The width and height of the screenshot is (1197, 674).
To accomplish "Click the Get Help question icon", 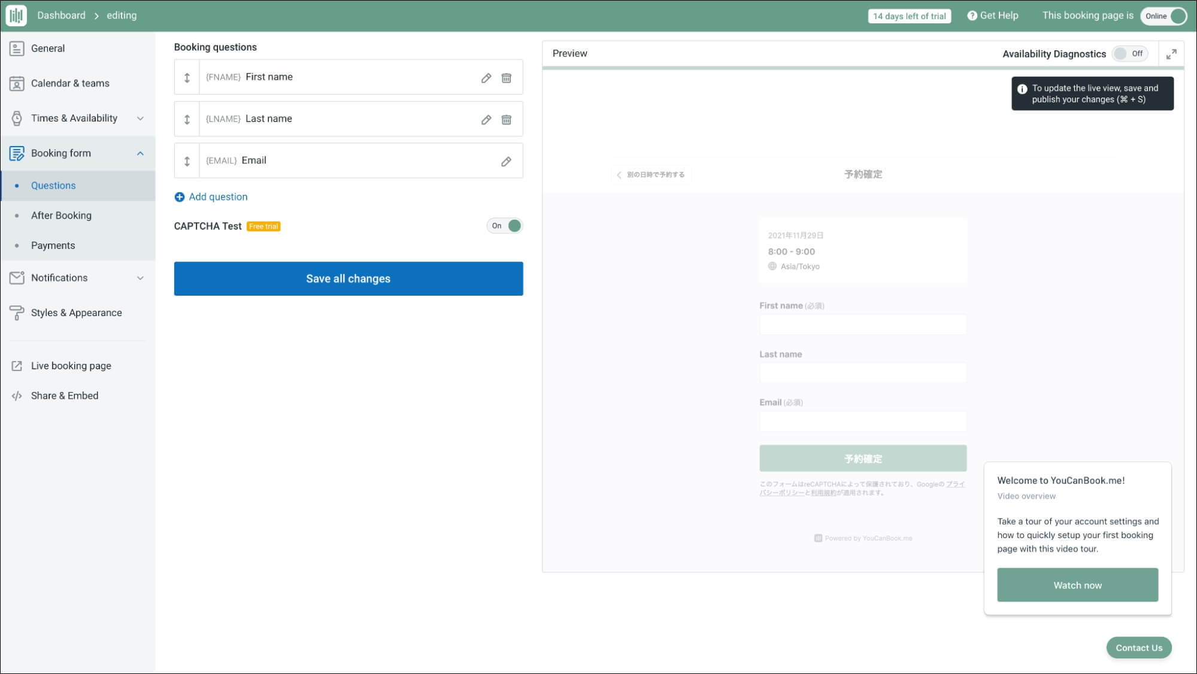I will click(972, 16).
